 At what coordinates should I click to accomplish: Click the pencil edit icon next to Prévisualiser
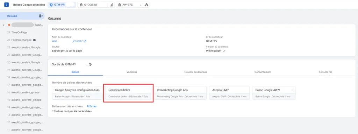pos(224,51)
